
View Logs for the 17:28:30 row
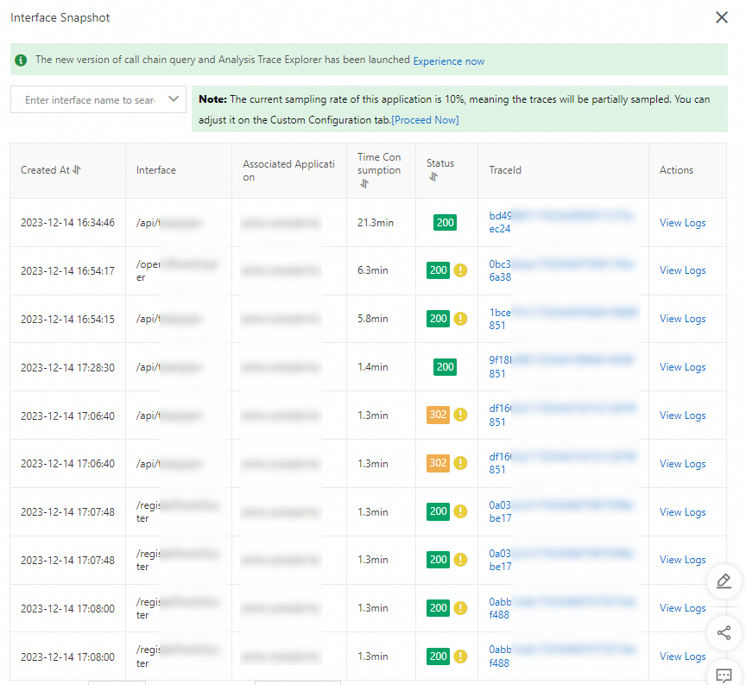click(x=682, y=367)
